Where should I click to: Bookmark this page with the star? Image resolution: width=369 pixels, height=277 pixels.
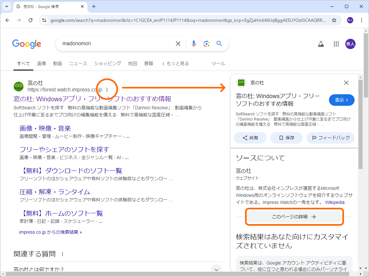334,20
